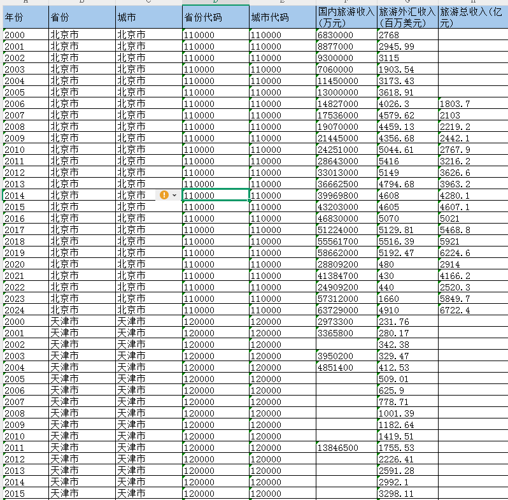Select the 旅游总收入(亿元) header cell
The width and height of the screenshot is (508, 500).
coord(472,17)
